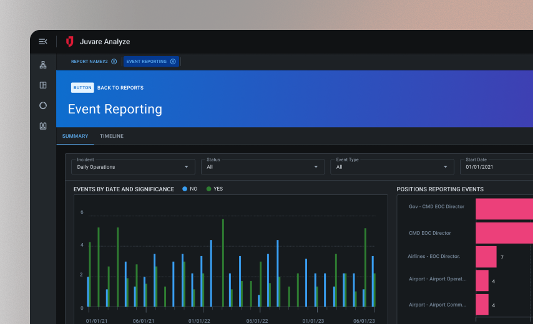Go back via Back to Reports
Image resolution: width=533 pixels, height=324 pixels.
120,88
